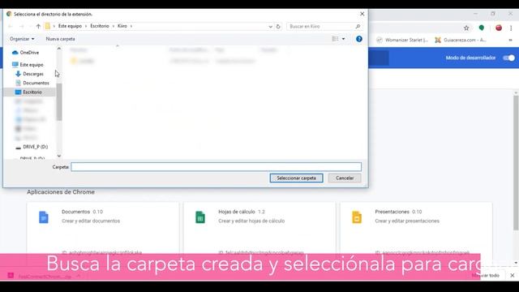Screen dimensions: 519x292
Task: Click Kiiro in the breadcrumb path
Action: pyautogui.click(x=122, y=26)
